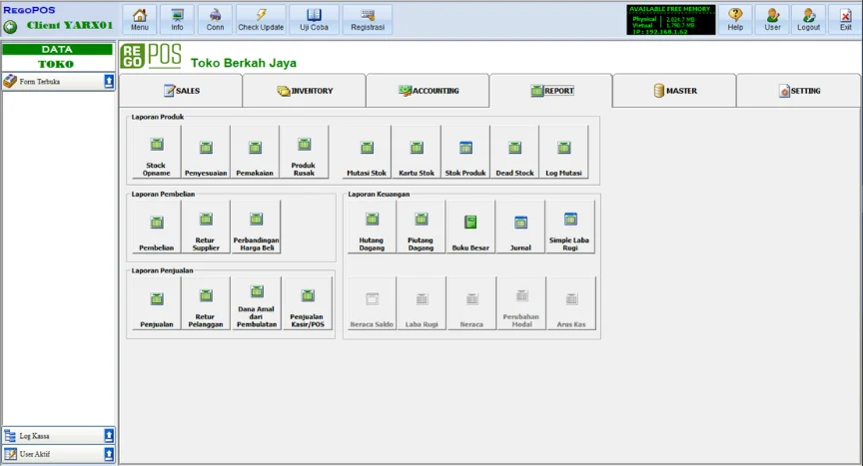This screenshot has width=863, height=466.
Task: Expand the Log Kassa panel
Action: pyautogui.click(x=109, y=436)
